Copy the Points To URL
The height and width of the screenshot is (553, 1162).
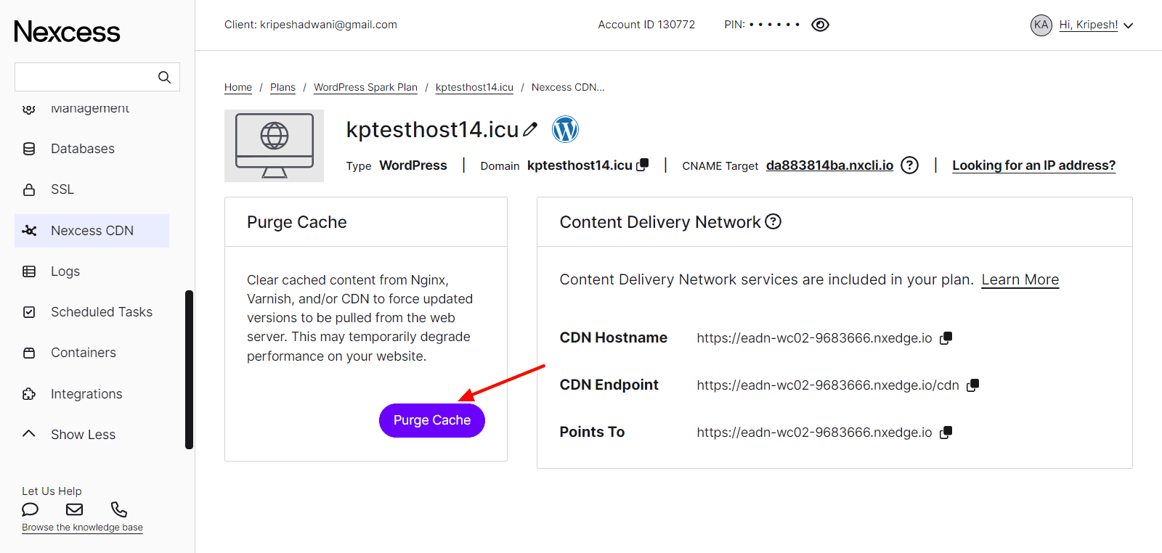[946, 433]
